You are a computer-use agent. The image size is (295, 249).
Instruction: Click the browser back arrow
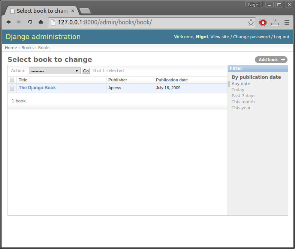tap(8, 22)
